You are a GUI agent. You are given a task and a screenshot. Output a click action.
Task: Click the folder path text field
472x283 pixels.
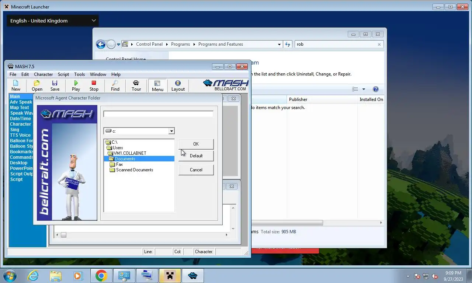(158, 114)
